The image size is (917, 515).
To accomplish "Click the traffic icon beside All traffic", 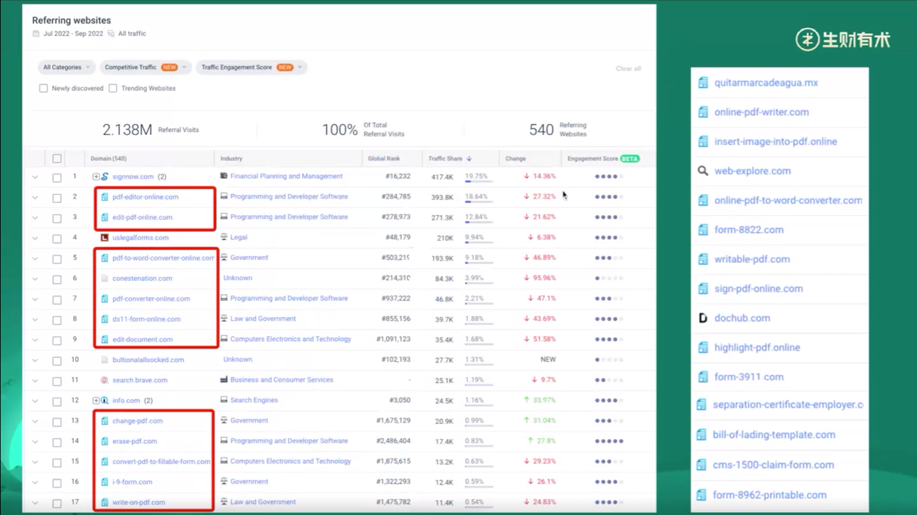I will click(111, 34).
